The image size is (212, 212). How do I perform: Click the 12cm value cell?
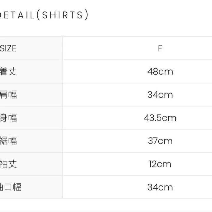pos(137,164)
